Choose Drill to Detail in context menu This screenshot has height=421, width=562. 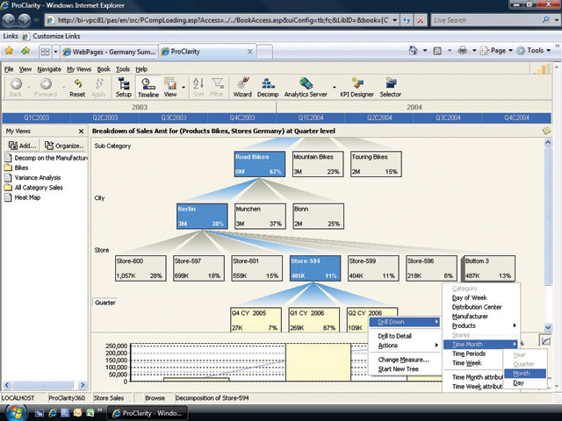395,336
